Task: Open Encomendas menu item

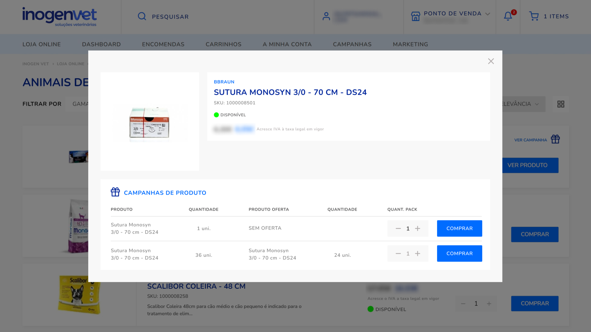Action: pos(163,44)
